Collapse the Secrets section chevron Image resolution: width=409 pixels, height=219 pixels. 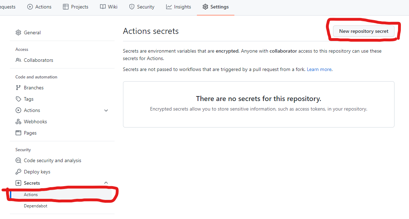coord(106,183)
